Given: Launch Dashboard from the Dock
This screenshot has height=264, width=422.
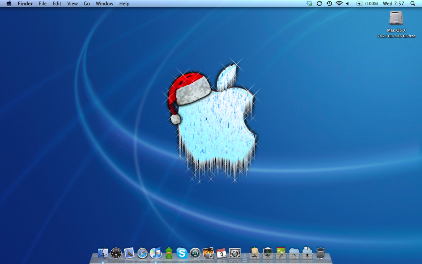Looking at the screenshot, I should click(116, 253).
